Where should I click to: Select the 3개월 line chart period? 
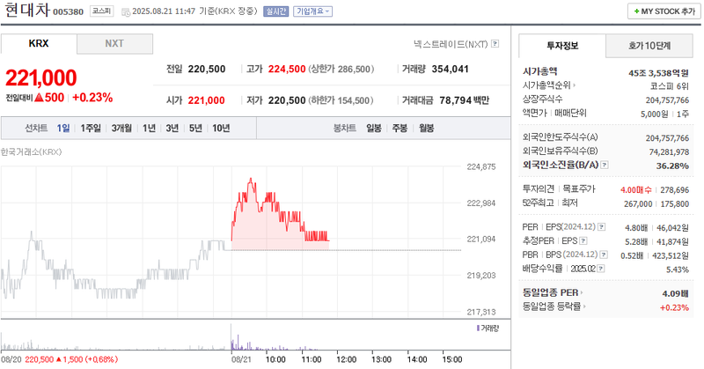pos(121,128)
